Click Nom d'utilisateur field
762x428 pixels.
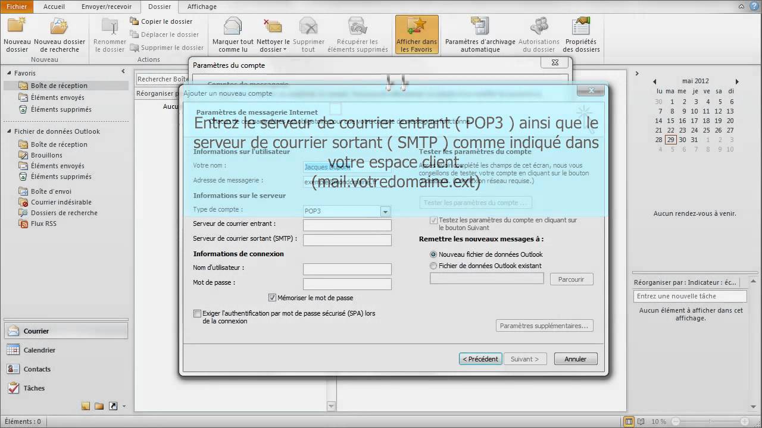coord(347,269)
